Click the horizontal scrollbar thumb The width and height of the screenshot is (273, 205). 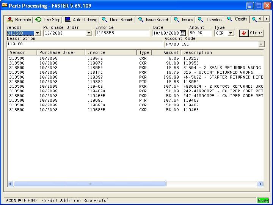point(90,184)
